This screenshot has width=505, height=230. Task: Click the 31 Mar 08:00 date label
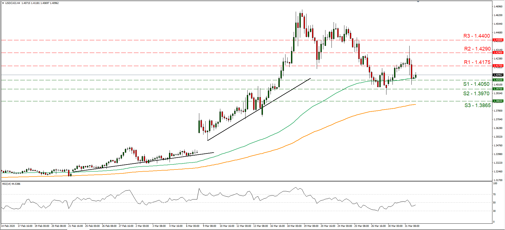coord(412,226)
